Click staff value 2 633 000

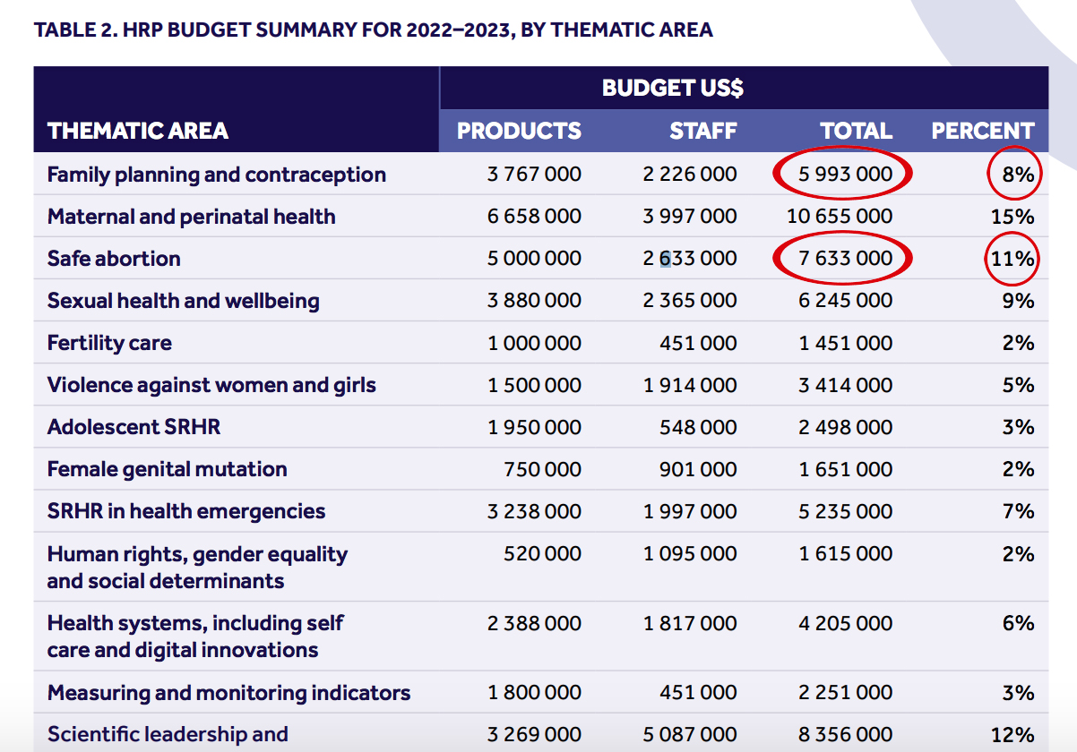tap(690, 259)
